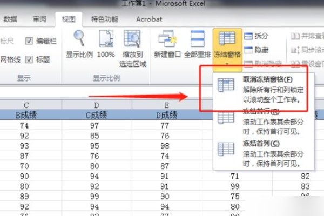The width and height of the screenshot is (324, 216).
Task: Click 同步滚动 synchronous scrolling
Action: [307, 50]
